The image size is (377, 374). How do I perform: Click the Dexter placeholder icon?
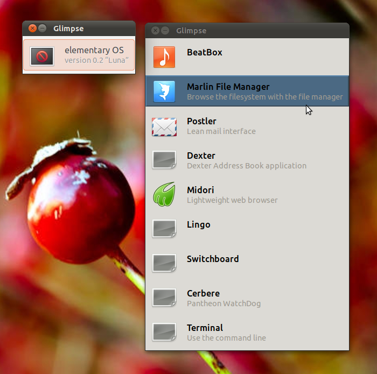point(164,160)
